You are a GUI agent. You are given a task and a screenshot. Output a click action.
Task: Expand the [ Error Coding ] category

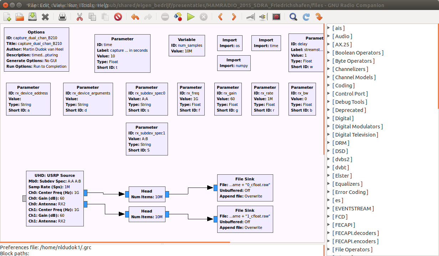pos(329,192)
